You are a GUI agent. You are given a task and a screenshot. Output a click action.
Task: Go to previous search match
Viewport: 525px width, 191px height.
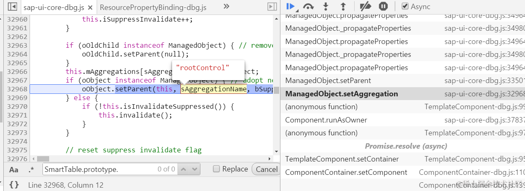pos(184,169)
